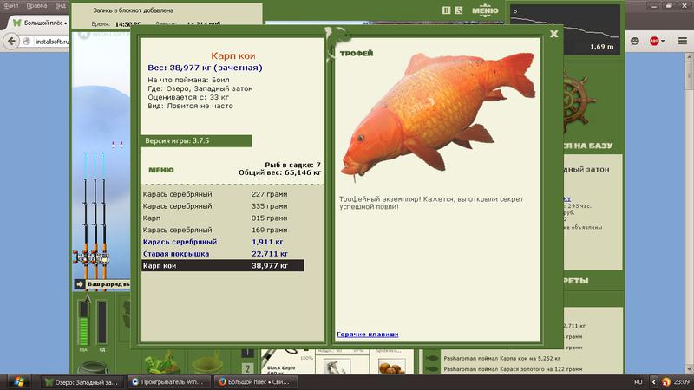This screenshot has width=694, height=390.
Task: Switch to Большой плёс Firefox taskbar item
Action: [255, 382]
